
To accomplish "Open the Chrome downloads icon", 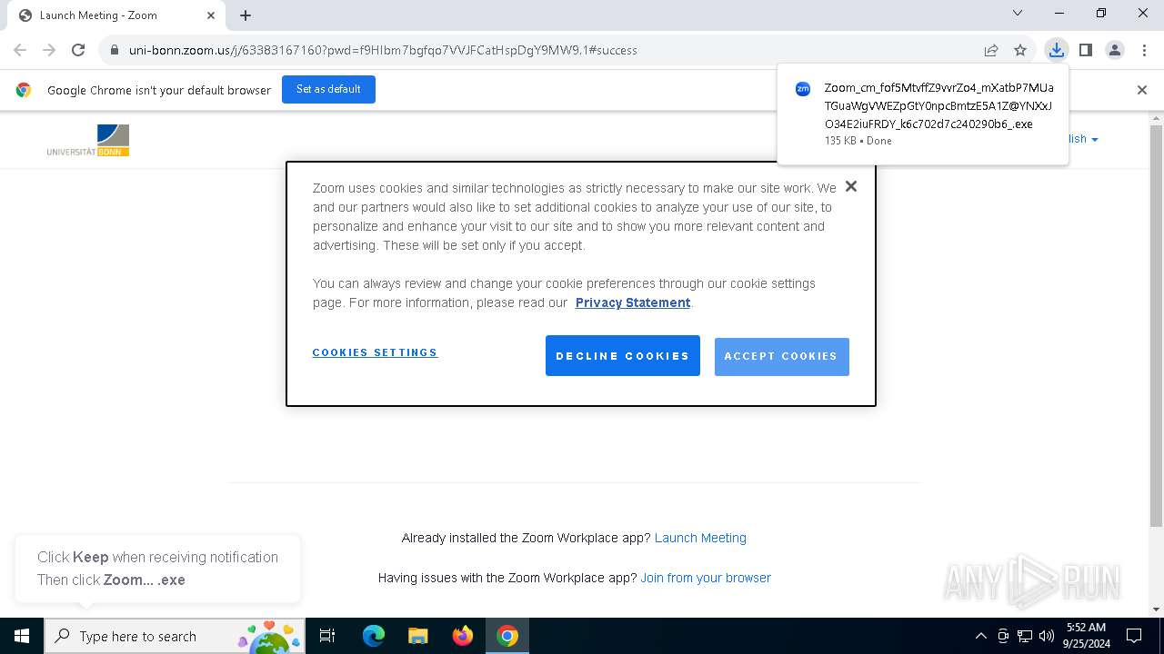I will coord(1056,50).
